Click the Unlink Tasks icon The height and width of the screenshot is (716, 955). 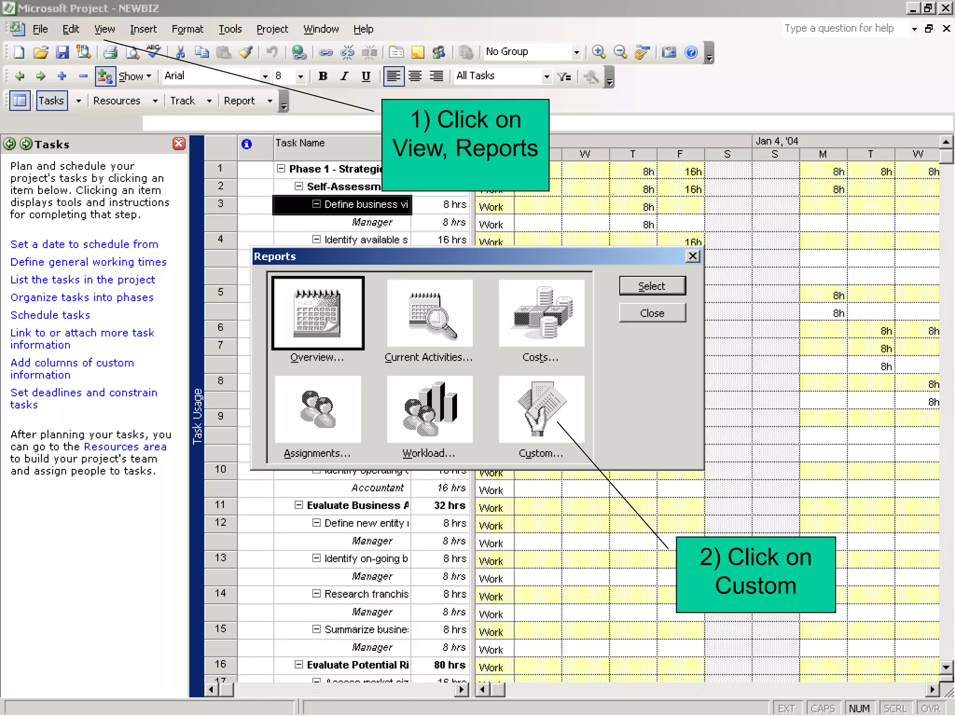[x=347, y=52]
